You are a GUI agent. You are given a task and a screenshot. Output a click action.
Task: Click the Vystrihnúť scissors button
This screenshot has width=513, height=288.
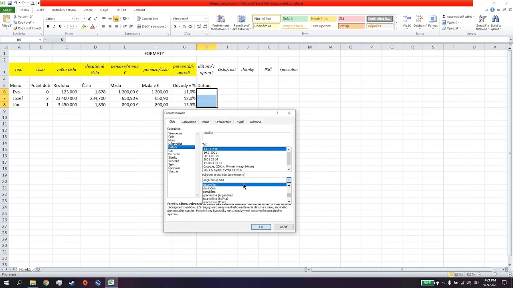pyautogui.click(x=23, y=16)
